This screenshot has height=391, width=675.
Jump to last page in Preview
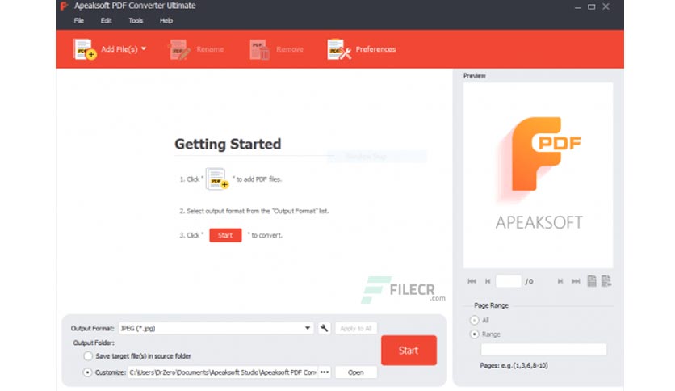tap(576, 281)
